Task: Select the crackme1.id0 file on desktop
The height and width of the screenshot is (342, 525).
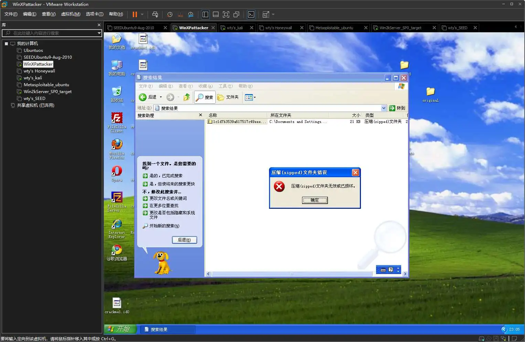Action: pos(117,306)
